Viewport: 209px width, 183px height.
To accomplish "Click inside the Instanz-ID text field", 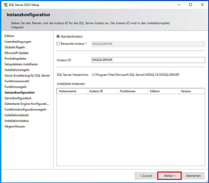I will click(148, 60).
